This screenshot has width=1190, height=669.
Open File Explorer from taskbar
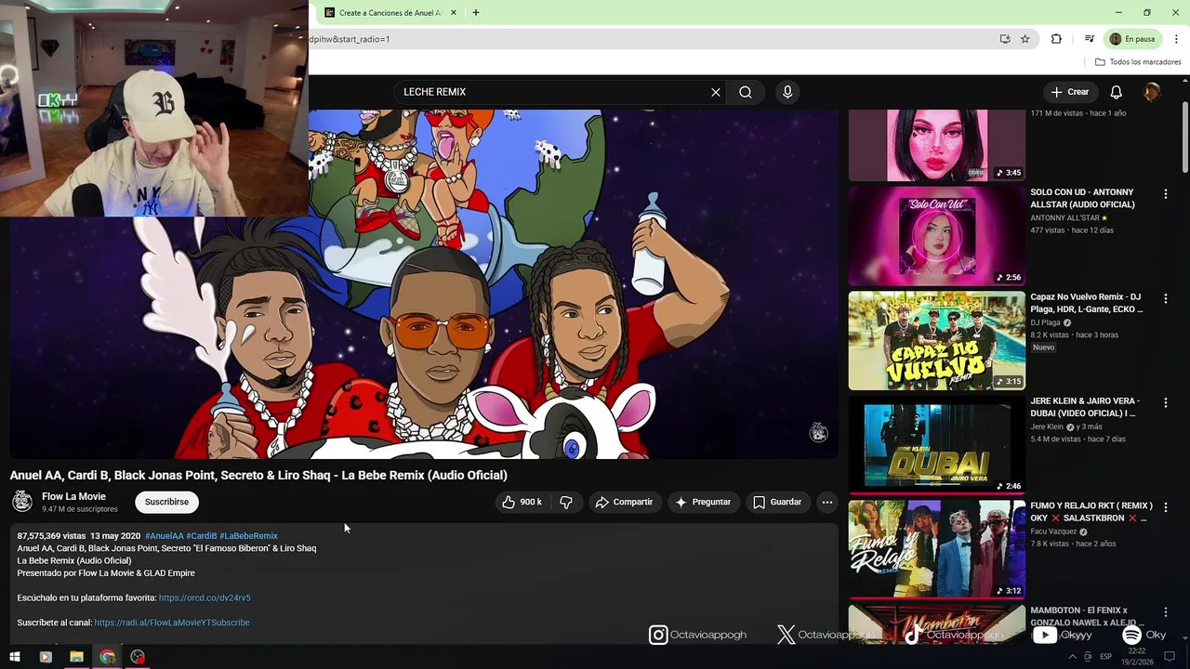[x=76, y=657]
